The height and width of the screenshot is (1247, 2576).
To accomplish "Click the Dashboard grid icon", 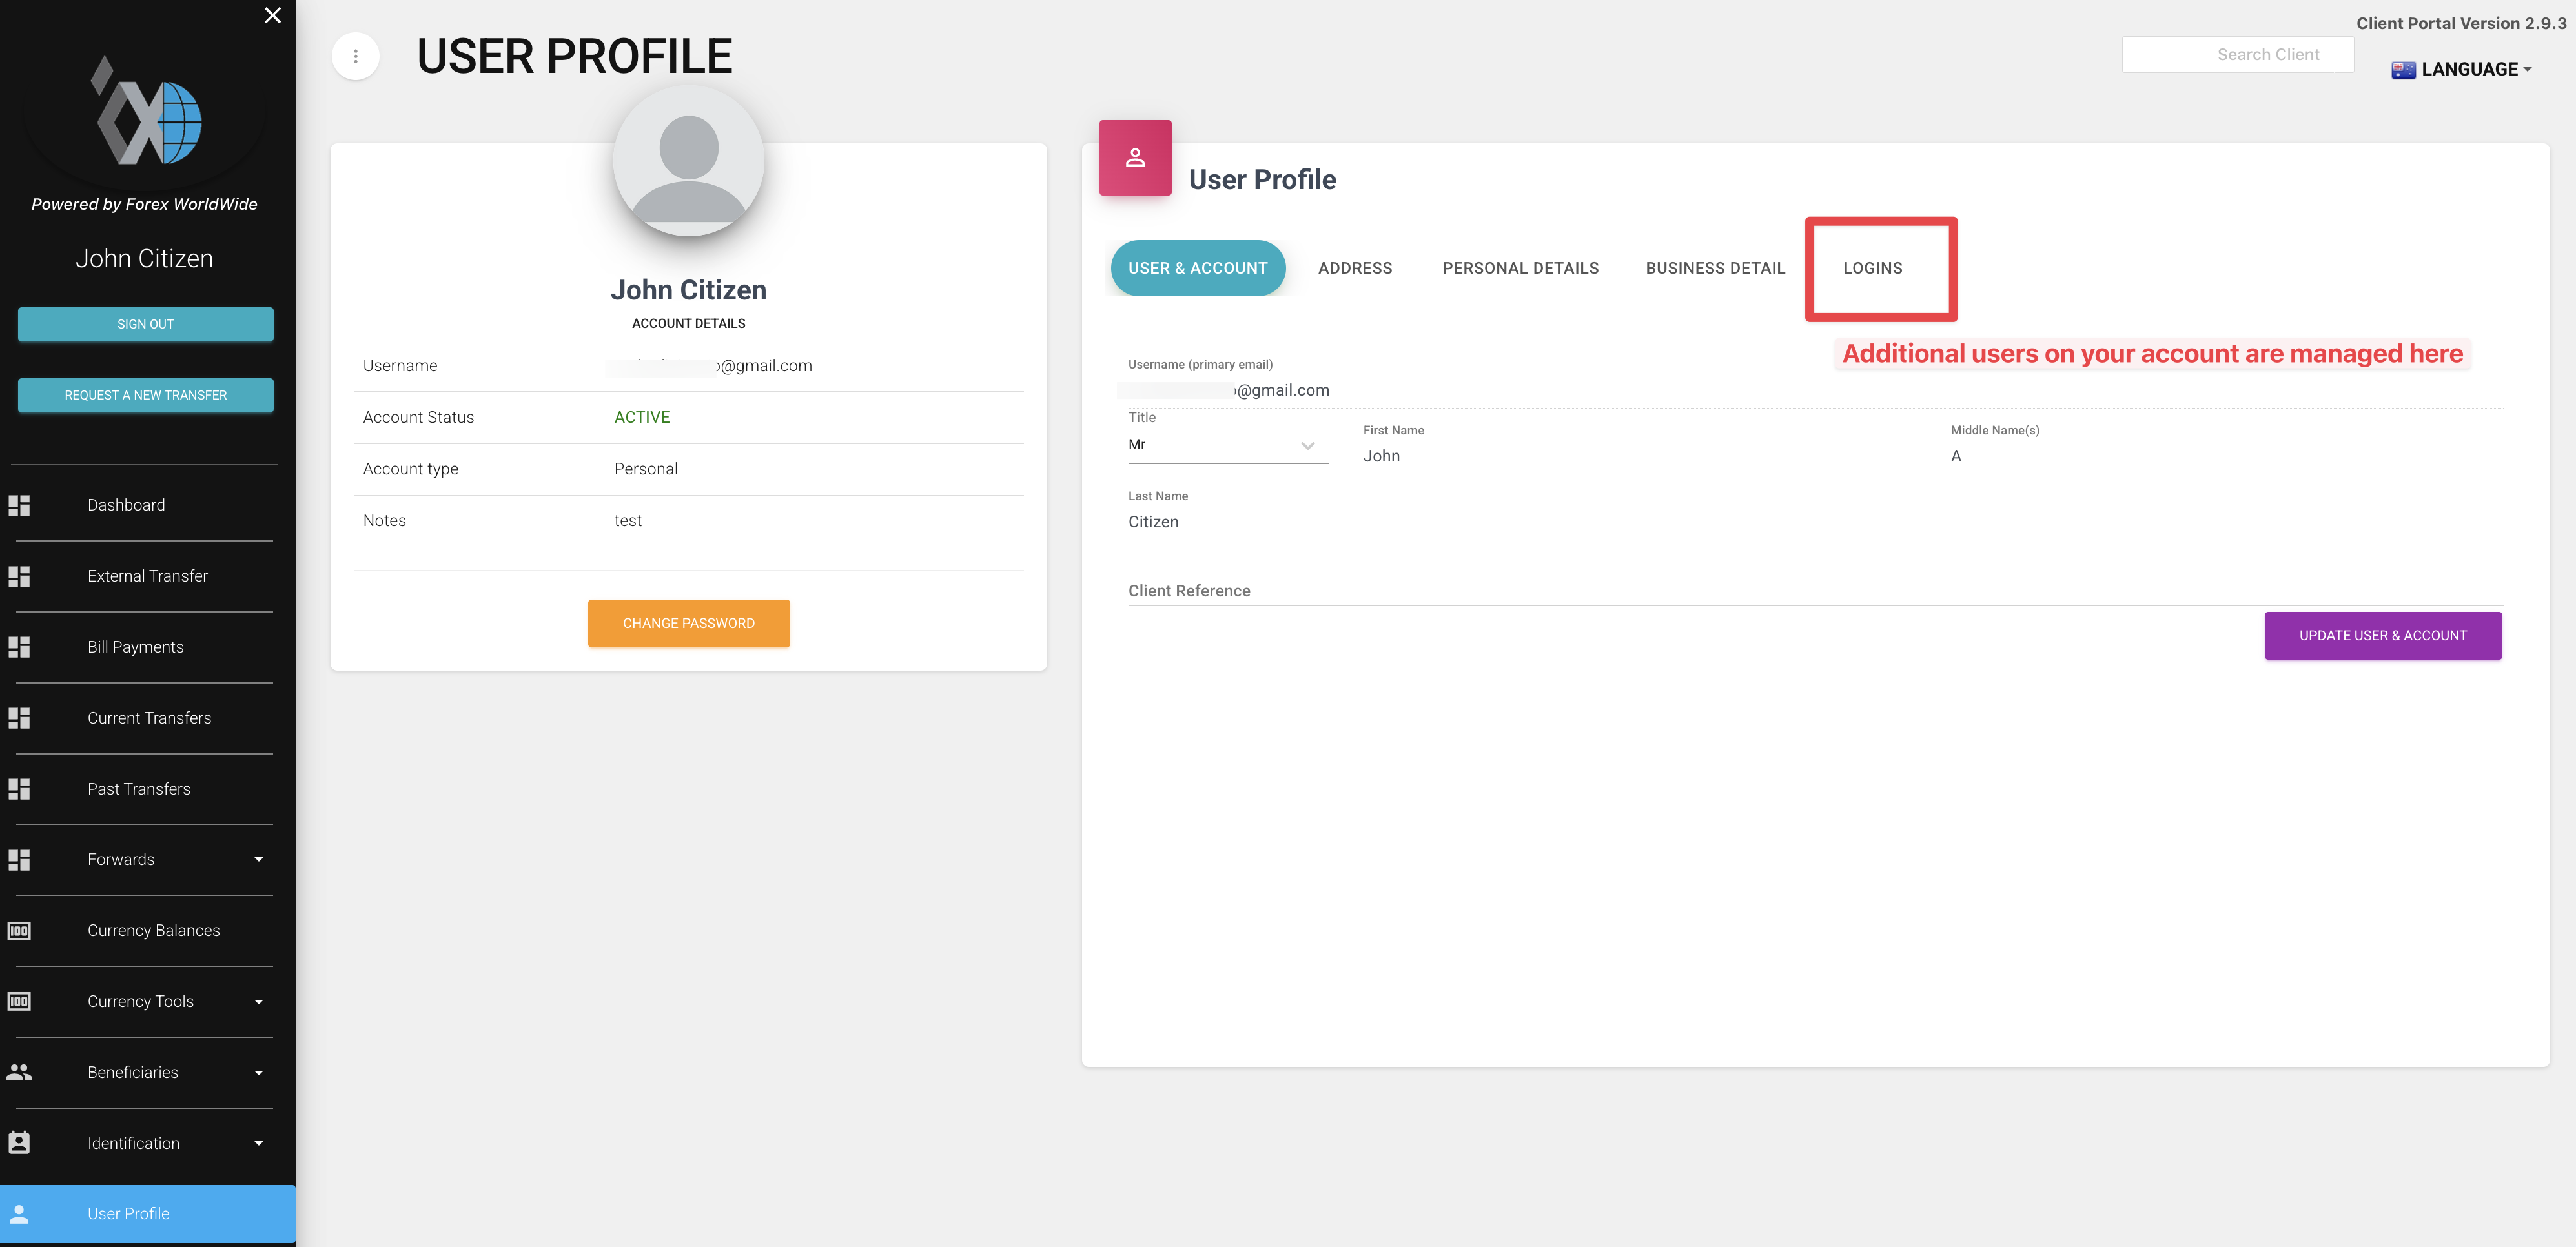I will pos(19,505).
